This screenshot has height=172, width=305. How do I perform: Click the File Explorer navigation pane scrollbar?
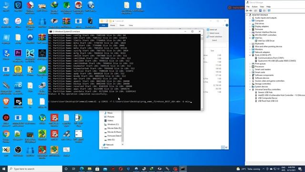(x=122, y=128)
